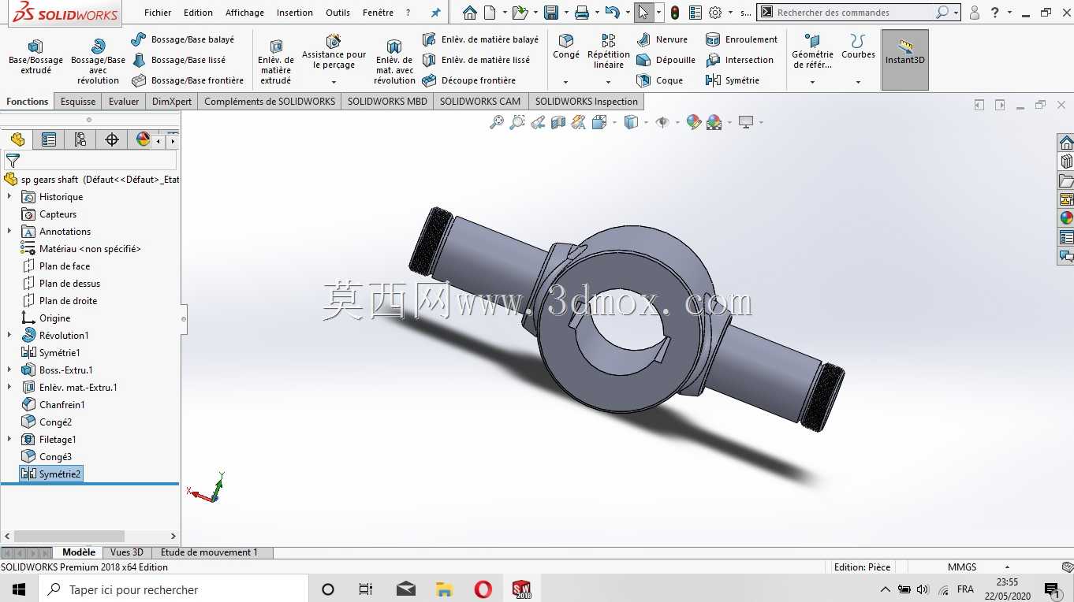Open Opera browser from taskbar

(x=483, y=589)
